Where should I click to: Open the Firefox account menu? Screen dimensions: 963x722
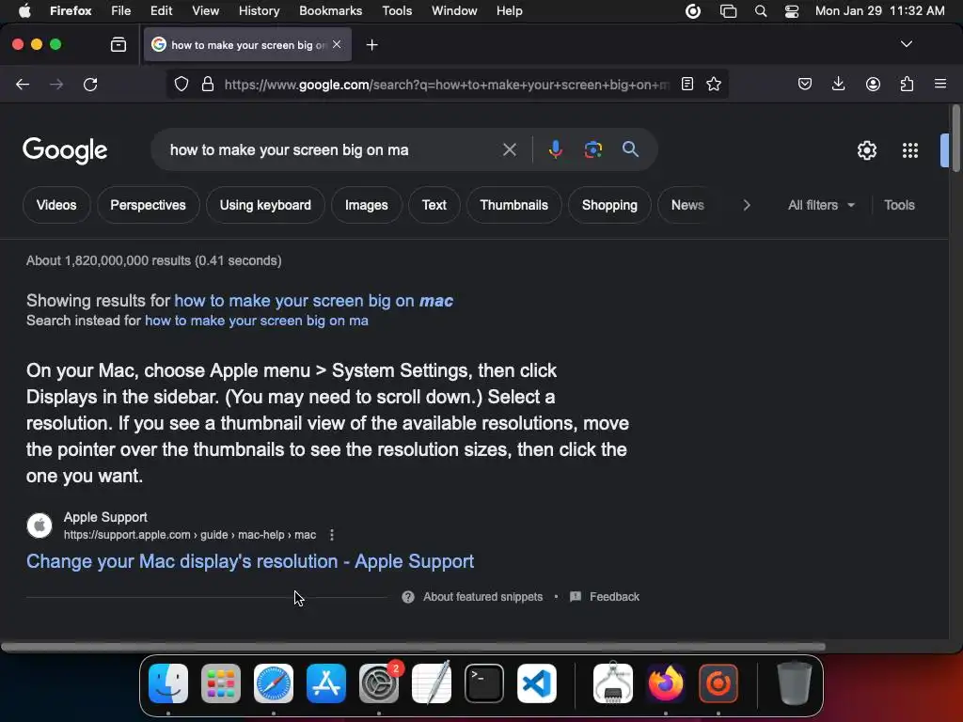pos(873,84)
